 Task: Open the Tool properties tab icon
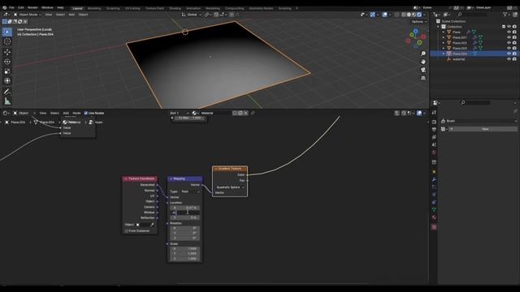coord(434,113)
